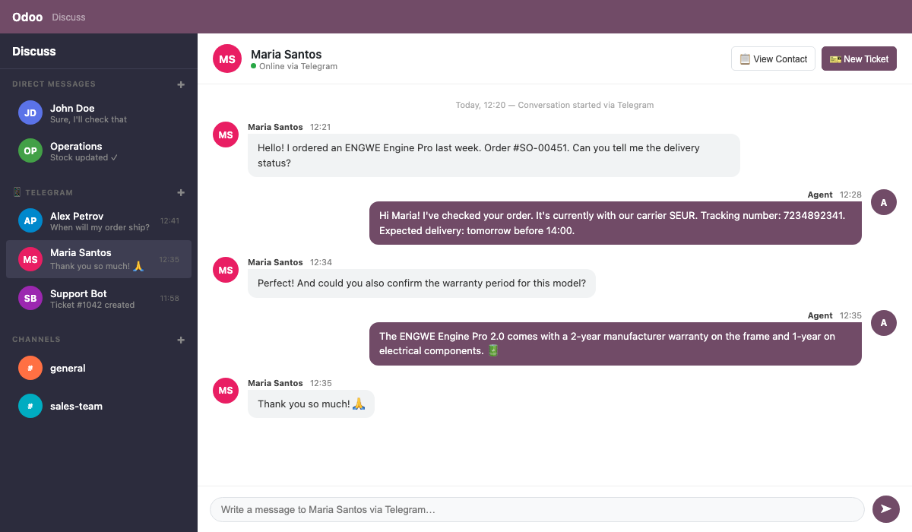
Task: Add a new direct message with the plus icon
Action: click(x=181, y=84)
